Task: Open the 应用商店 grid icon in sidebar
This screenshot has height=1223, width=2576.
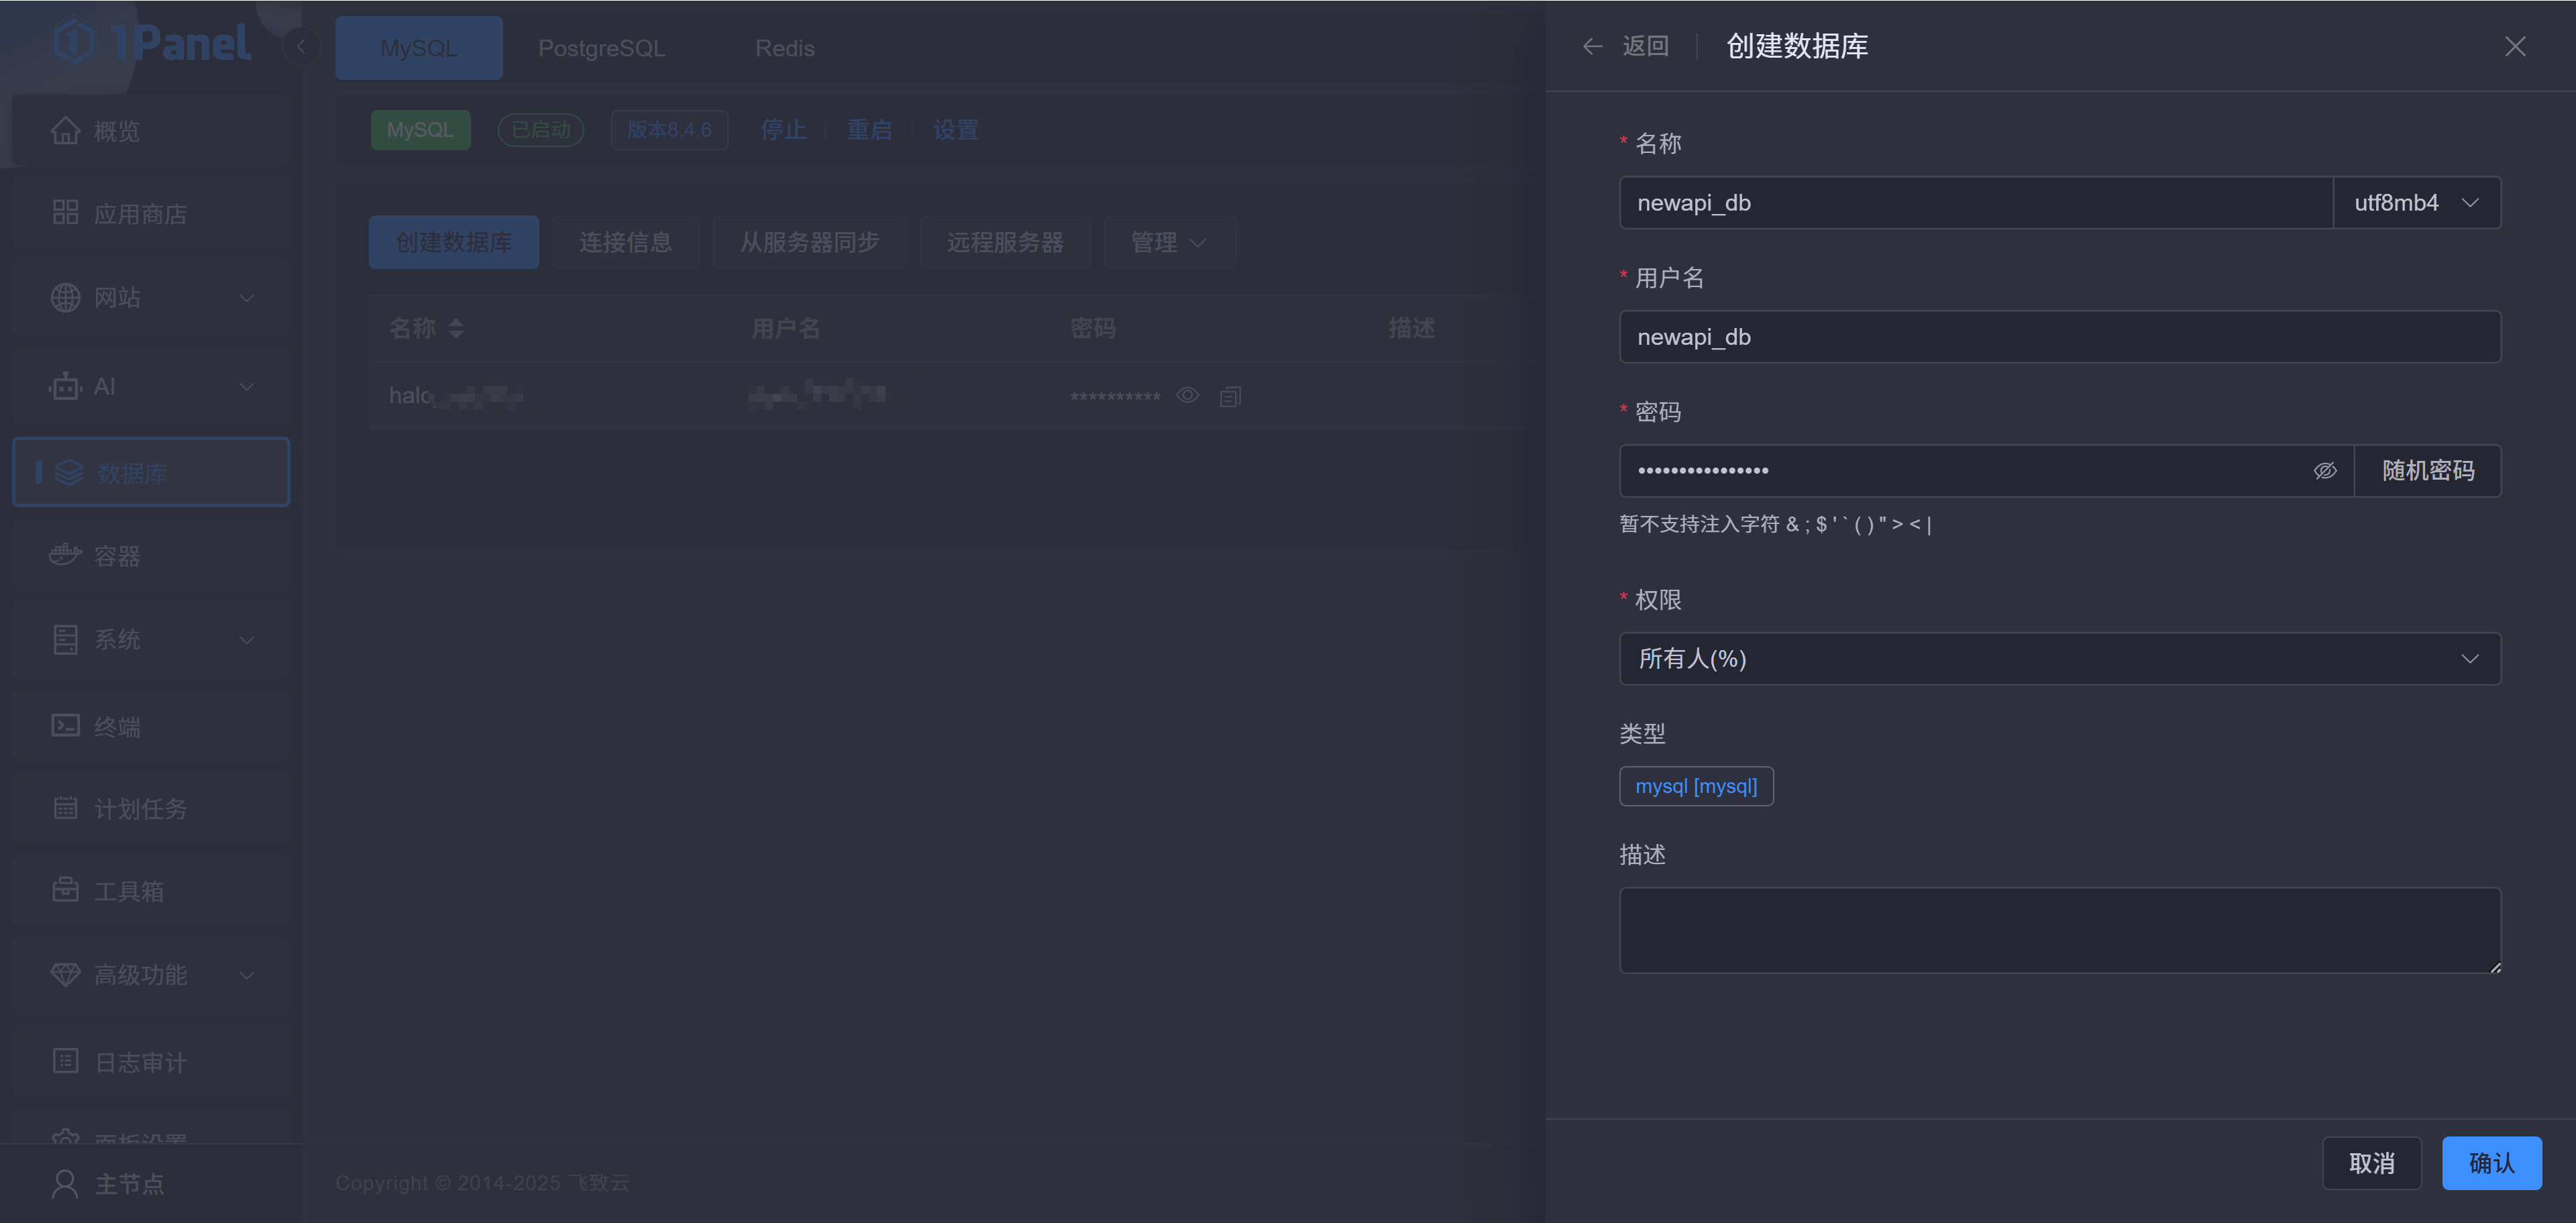Action: click(x=65, y=213)
